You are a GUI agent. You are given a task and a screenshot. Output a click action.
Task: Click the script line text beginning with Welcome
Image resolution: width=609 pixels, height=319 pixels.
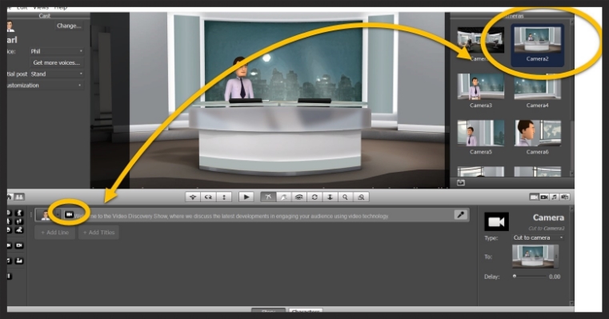[x=231, y=216]
